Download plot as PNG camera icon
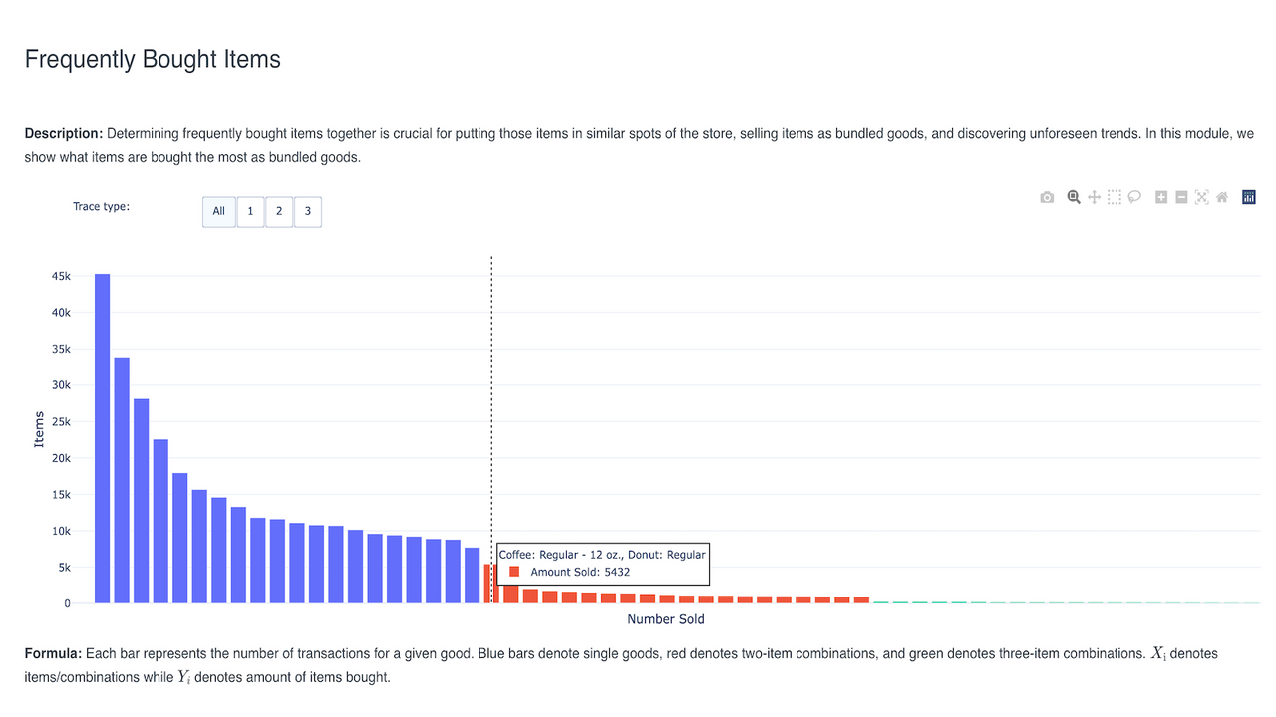Screen dimensions: 1276x717 click(1047, 197)
